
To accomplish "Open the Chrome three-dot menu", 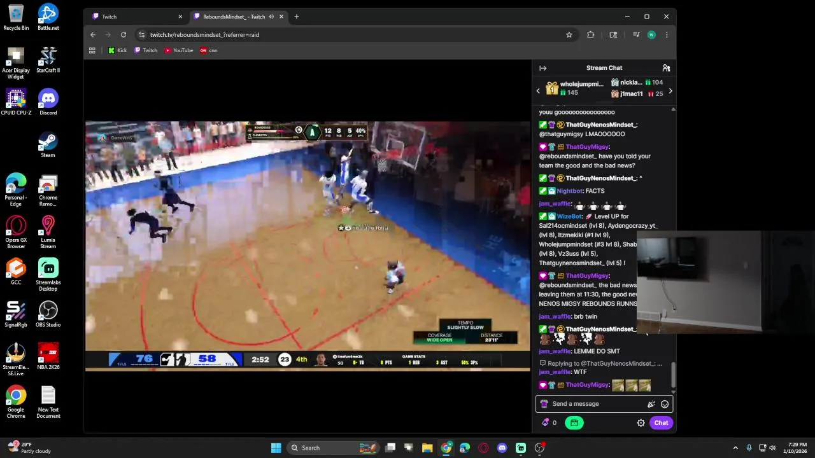I will [666, 35].
